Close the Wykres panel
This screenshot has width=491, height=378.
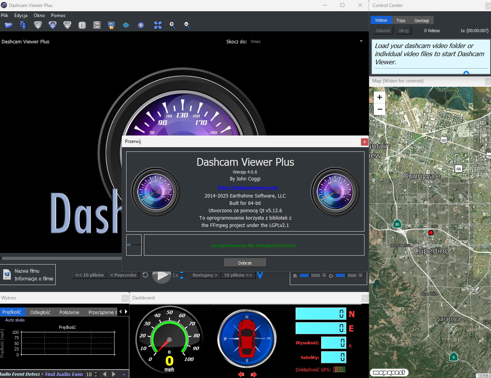tap(125, 298)
